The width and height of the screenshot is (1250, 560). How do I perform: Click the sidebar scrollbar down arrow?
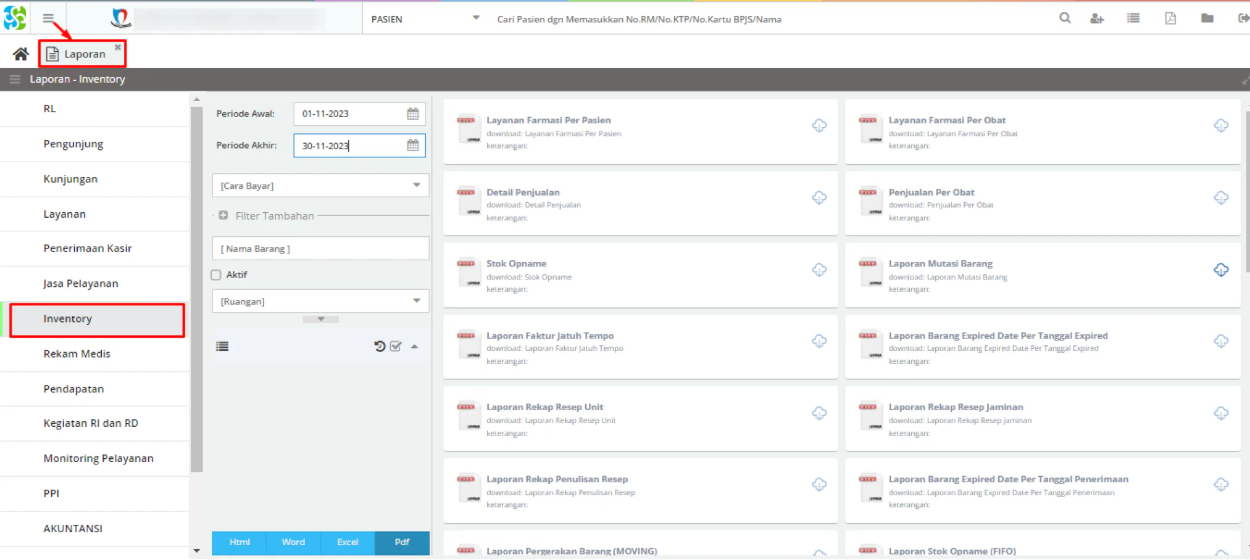point(197,551)
